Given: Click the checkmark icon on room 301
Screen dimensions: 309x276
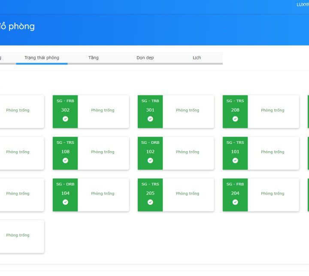Looking at the screenshot, I should pyautogui.click(x=150, y=119).
